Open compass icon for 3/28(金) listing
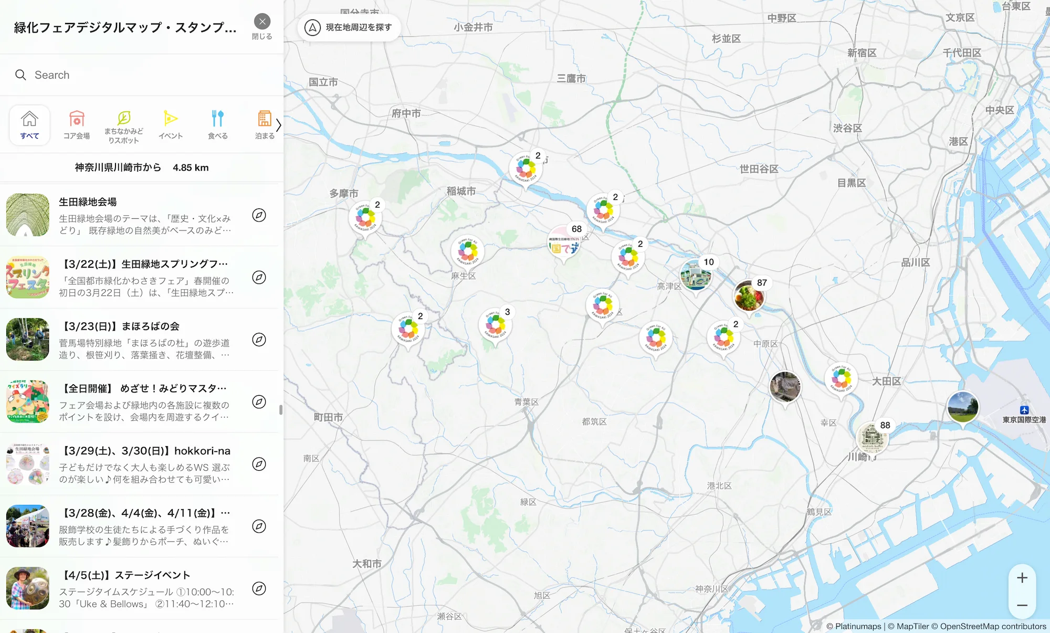The height and width of the screenshot is (633, 1050). (x=259, y=526)
